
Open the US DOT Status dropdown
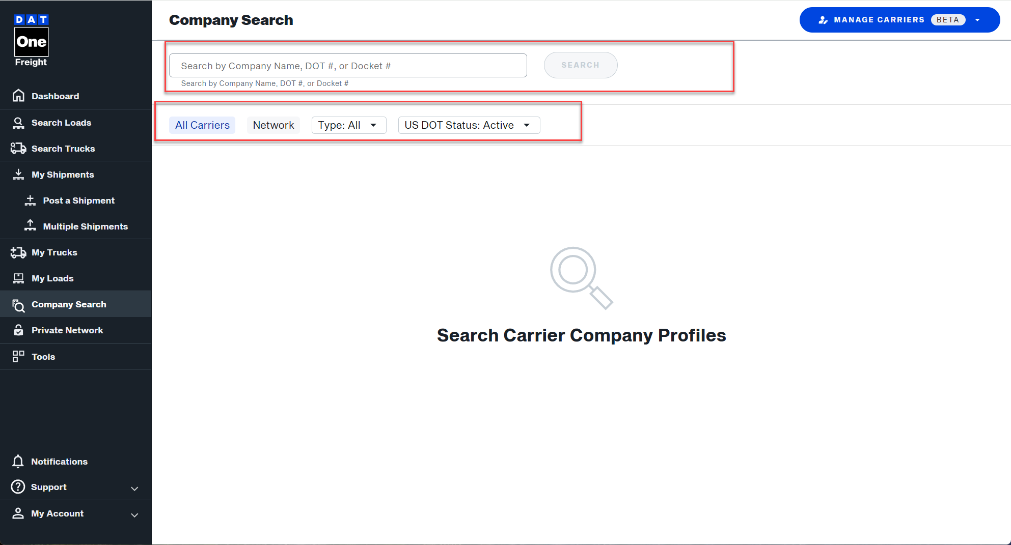469,125
